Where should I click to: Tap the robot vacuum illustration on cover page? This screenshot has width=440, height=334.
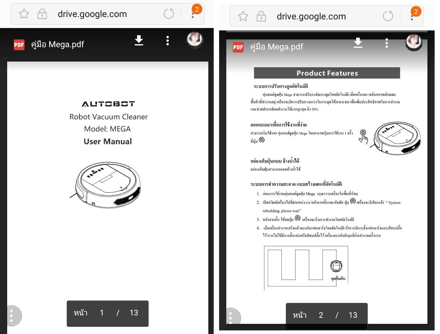pos(105,185)
